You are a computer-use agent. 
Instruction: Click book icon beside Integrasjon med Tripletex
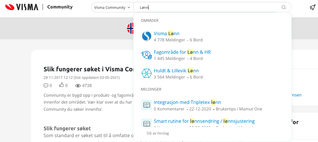146,105
